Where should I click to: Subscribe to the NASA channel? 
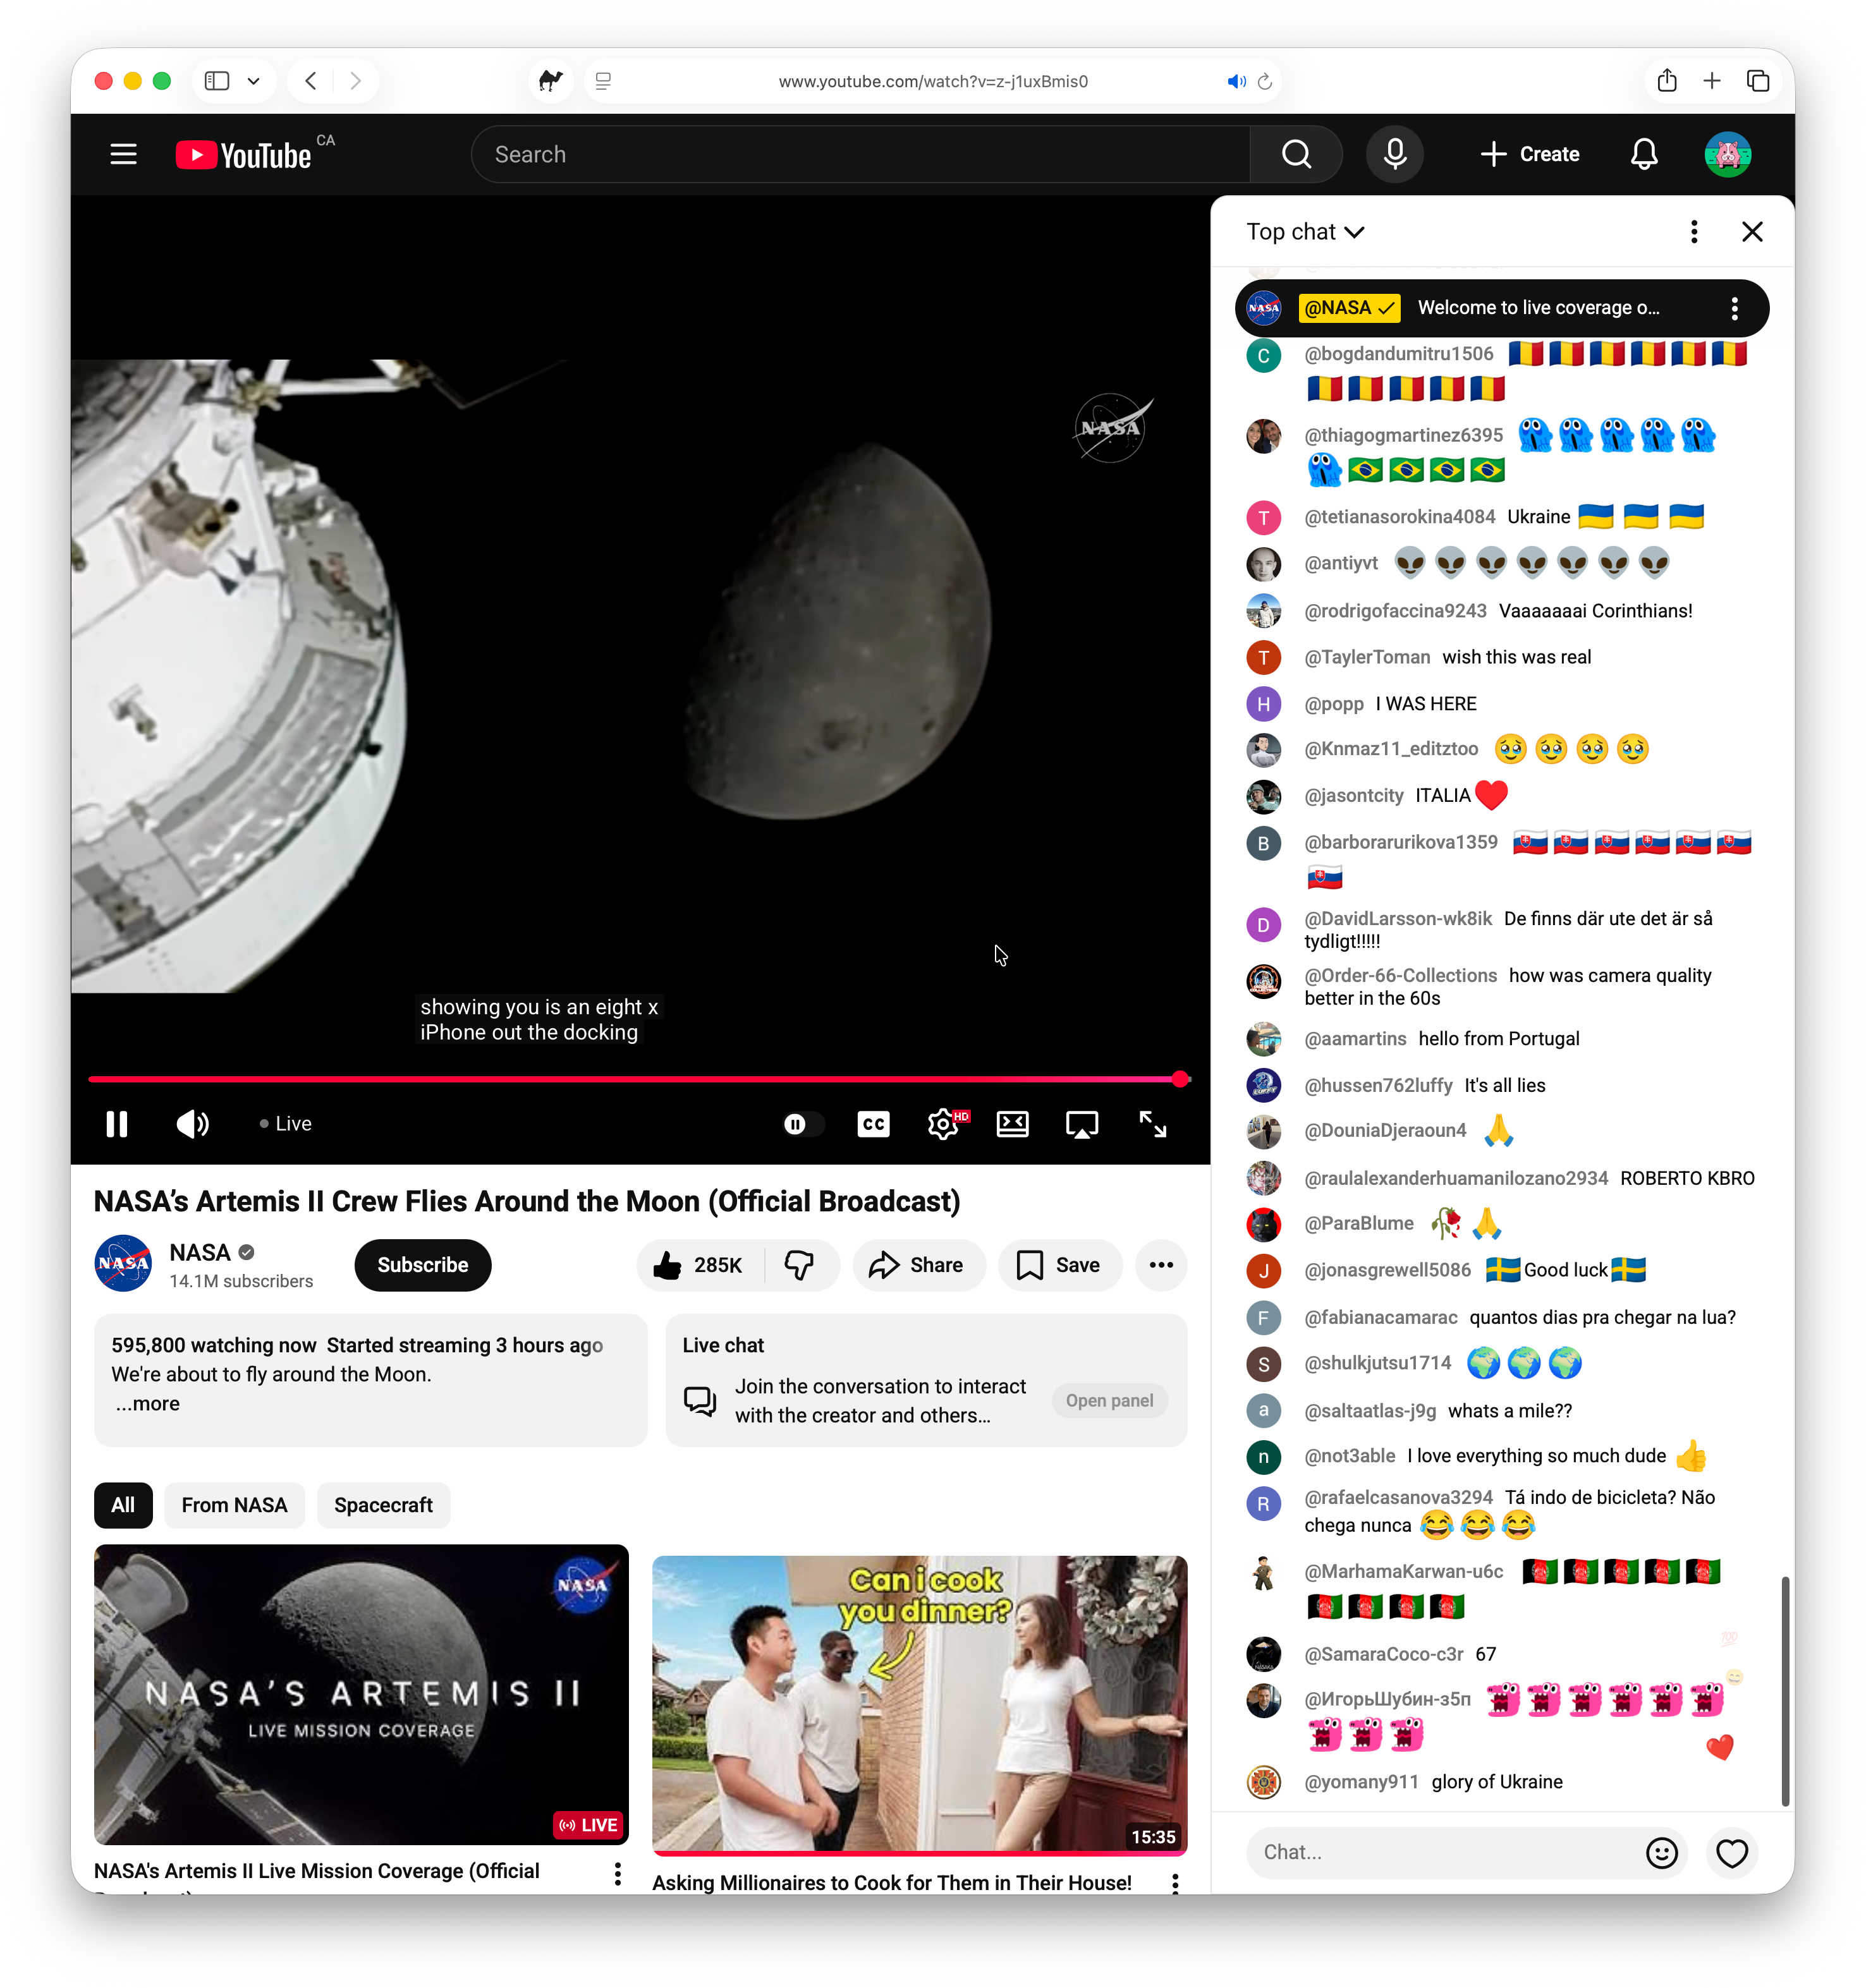click(422, 1265)
